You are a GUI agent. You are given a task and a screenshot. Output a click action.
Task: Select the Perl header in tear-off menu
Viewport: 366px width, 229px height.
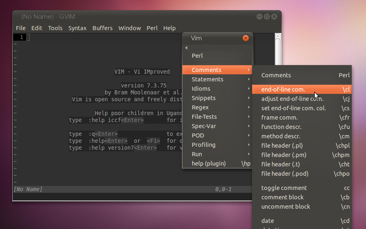point(217,56)
